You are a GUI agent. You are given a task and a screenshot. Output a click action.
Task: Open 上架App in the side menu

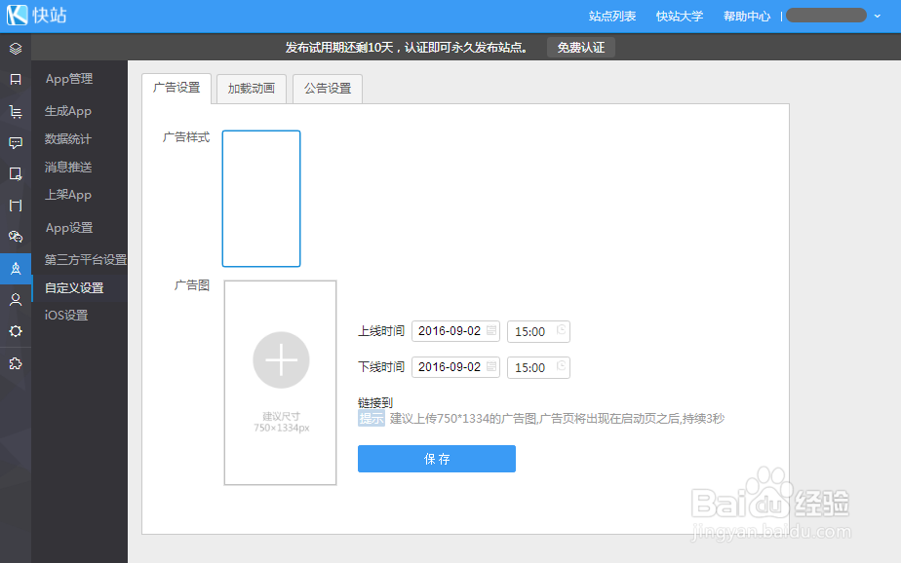point(68,195)
